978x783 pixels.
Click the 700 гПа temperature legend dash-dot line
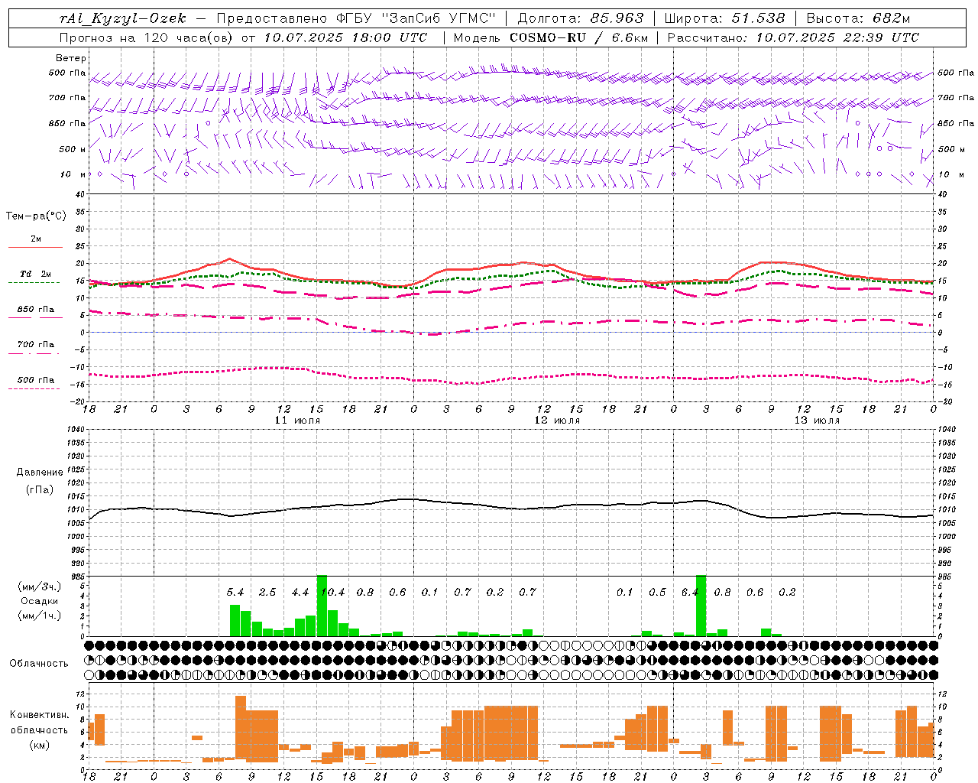pyautogui.click(x=34, y=353)
